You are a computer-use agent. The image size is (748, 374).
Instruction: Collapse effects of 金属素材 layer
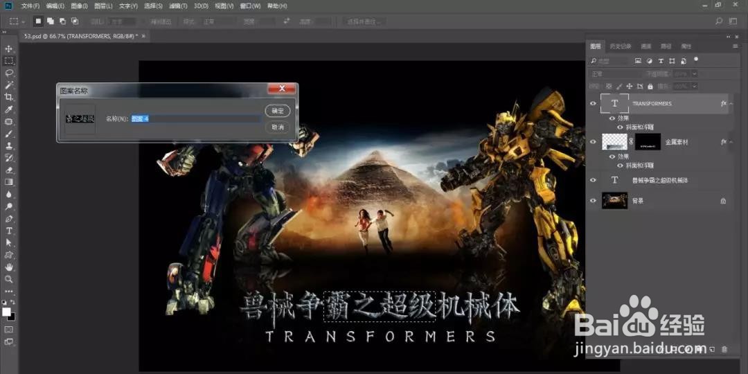[x=731, y=142]
